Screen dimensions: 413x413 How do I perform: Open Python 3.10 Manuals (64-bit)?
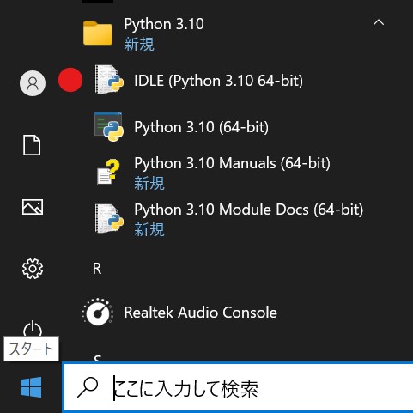click(x=232, y=163)
